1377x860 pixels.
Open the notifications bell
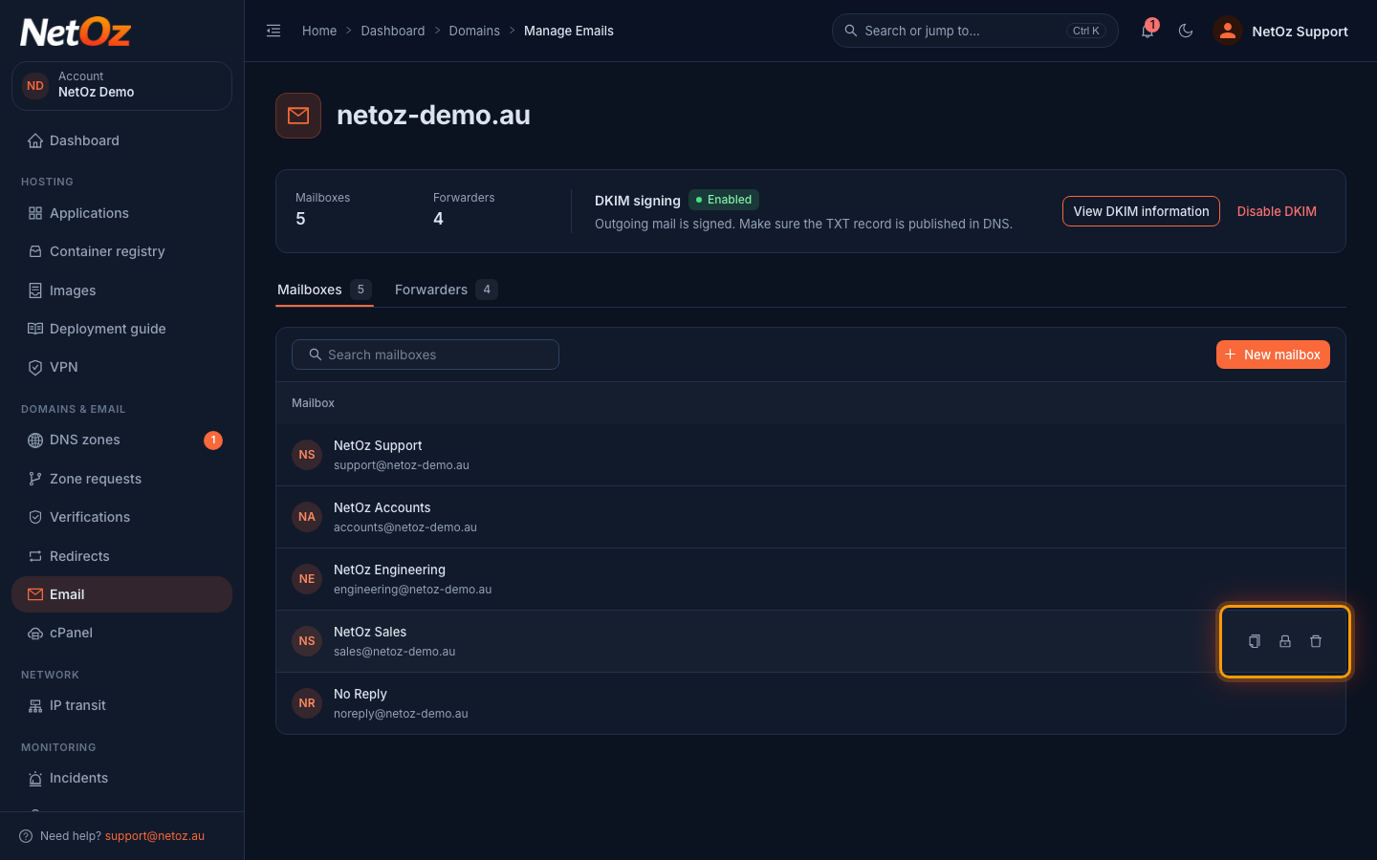coord(1147,31)
